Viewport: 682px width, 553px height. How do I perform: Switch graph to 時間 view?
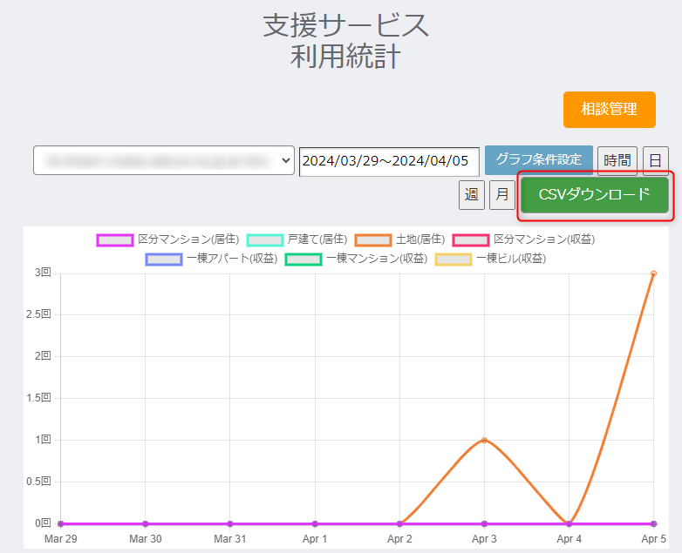tap(617, 161)
